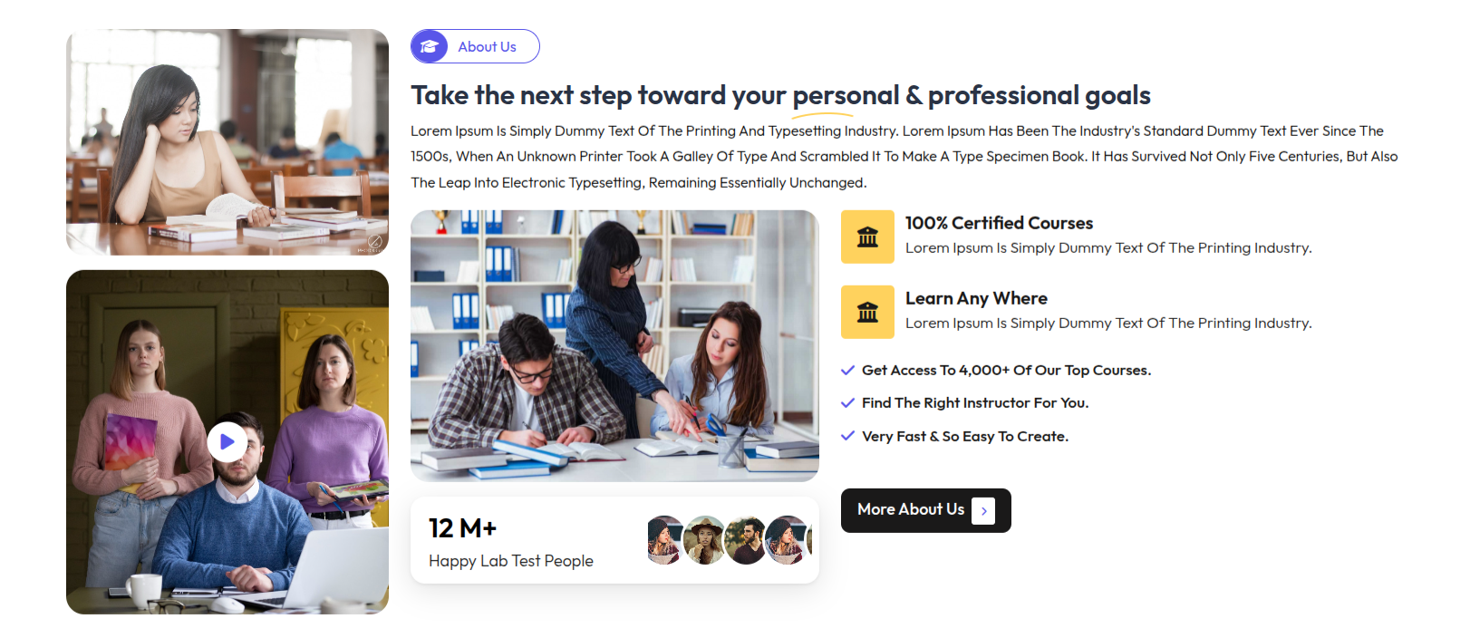Click the 100% Certified Courses heading

[x=999, y=223]
